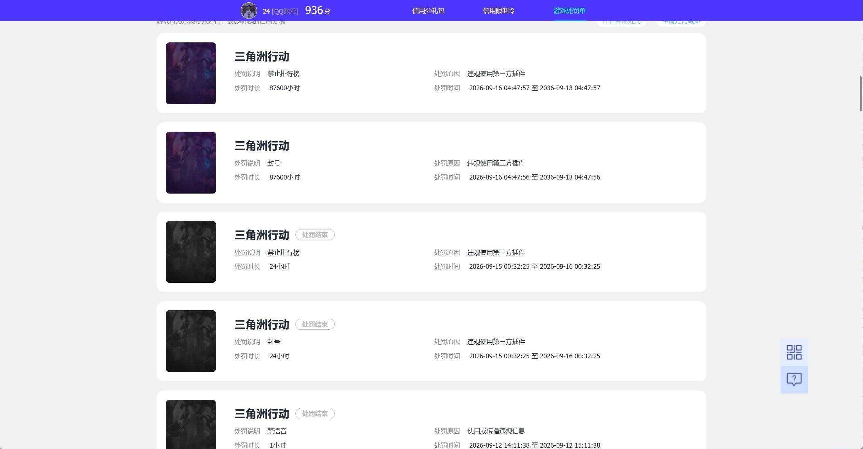The width and height of the screenshot is (863, 449).
Task: Click grey thumbnail of 24小时 禁止排行榜 card
Action: [191, 252]
